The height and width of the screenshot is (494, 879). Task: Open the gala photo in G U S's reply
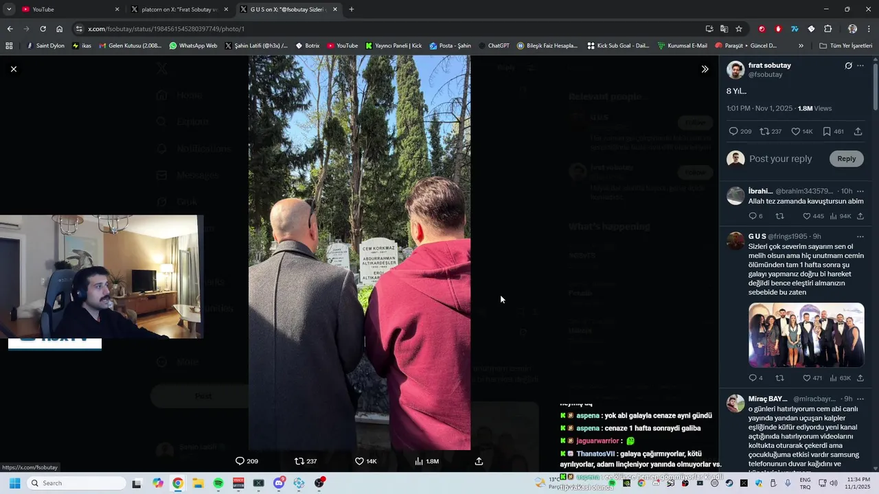[x=806, y=335]
